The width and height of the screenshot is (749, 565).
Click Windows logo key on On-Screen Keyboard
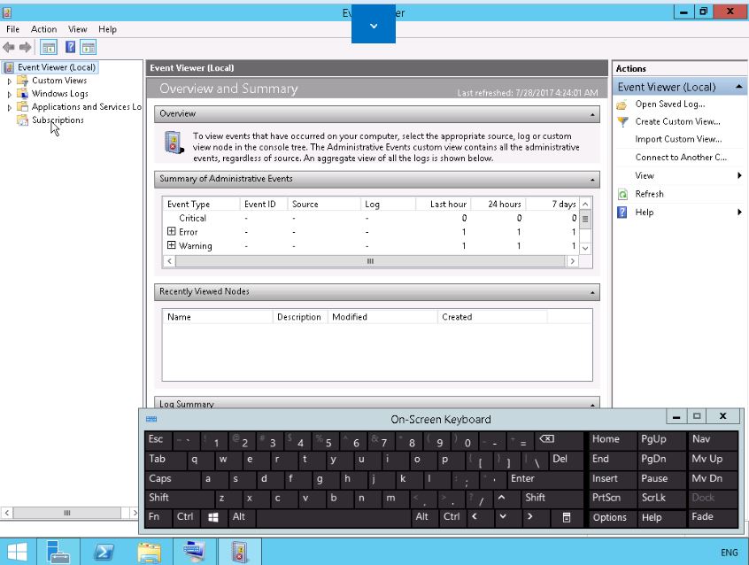pyautogui.click(x=213, y=517)
